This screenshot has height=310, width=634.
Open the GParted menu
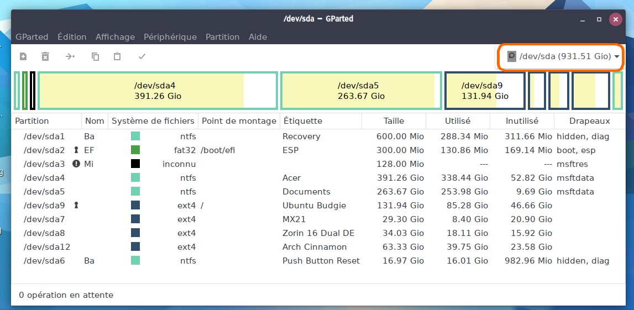point(32,37)
